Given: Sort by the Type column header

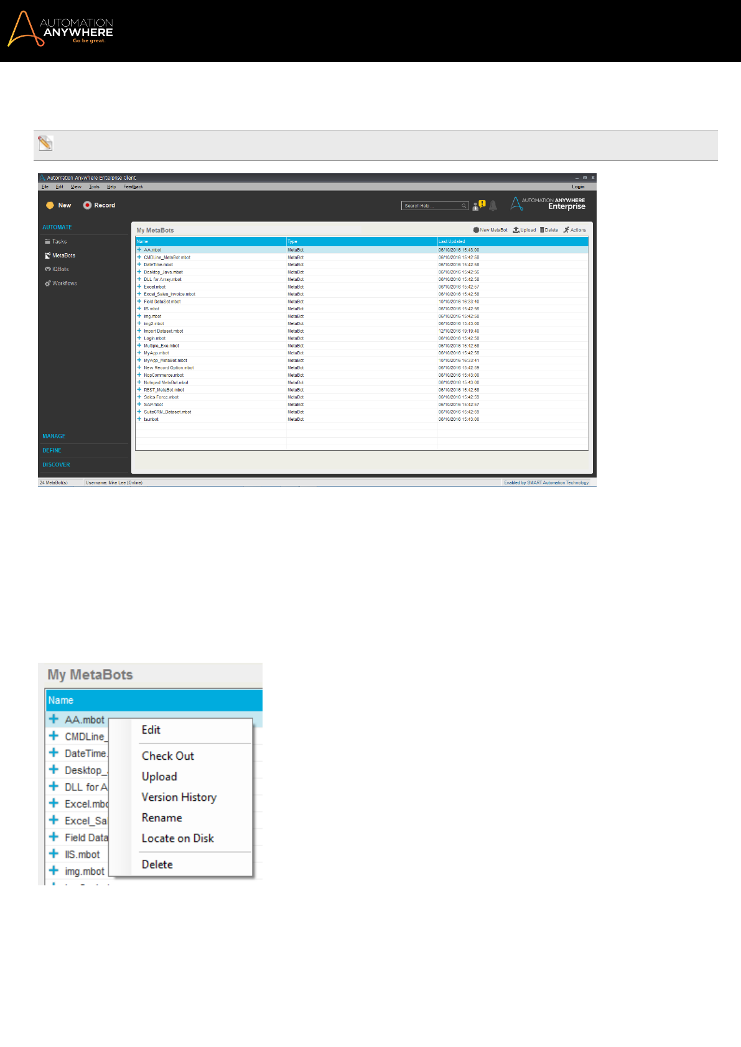Looking at the screenshot, I should (x=361, y=241).
